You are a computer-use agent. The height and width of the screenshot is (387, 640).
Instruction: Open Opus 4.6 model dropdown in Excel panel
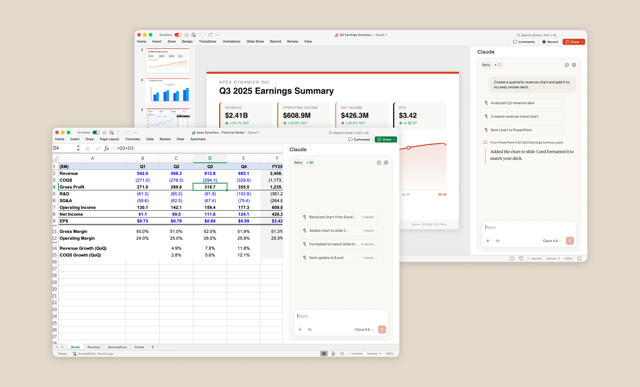[x=364, y=329]
